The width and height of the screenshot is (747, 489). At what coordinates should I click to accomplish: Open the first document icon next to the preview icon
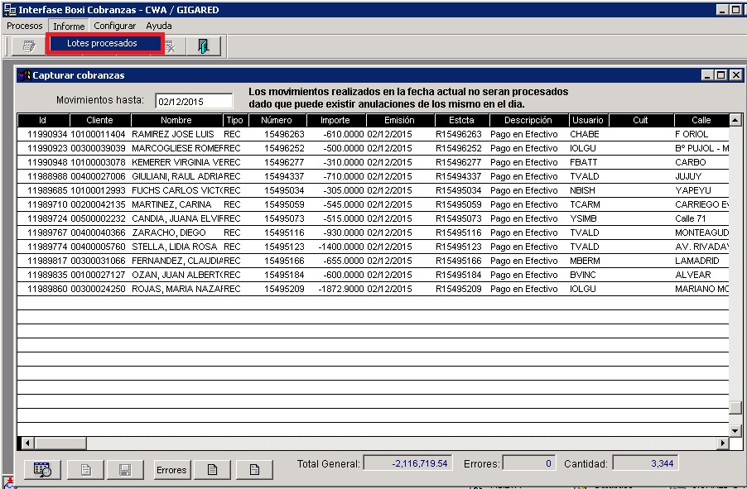click(x=84, y=469)
